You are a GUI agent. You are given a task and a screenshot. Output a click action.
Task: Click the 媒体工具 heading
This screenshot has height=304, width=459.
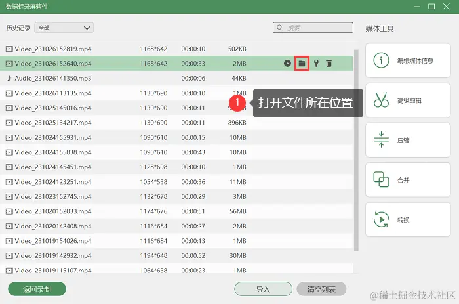tap(380, 28)
